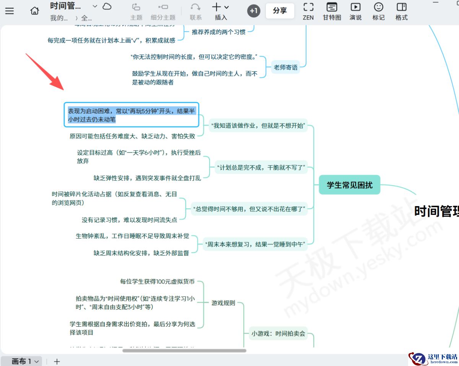Open the hamburger menu
Image resolution: width=459 pixels, height=366 pixels.
10,11
